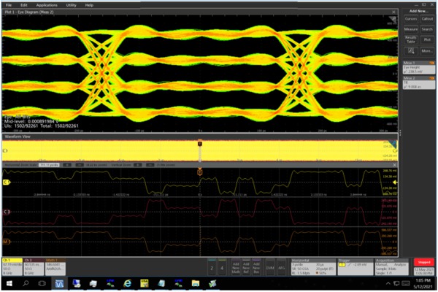This screenshot has height=292, width=438.
Task: Open the Applications menu
Action: (47, 5)
